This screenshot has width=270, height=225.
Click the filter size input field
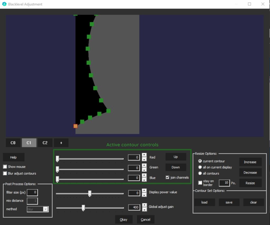32,193
